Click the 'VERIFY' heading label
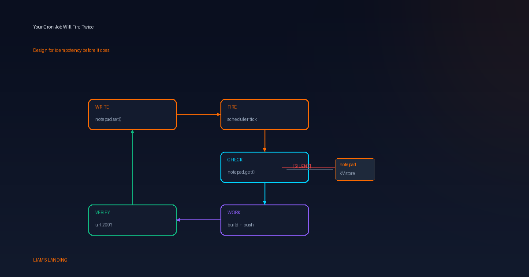The width and height of the screenshot is (529, 277). tap(103, 212)
